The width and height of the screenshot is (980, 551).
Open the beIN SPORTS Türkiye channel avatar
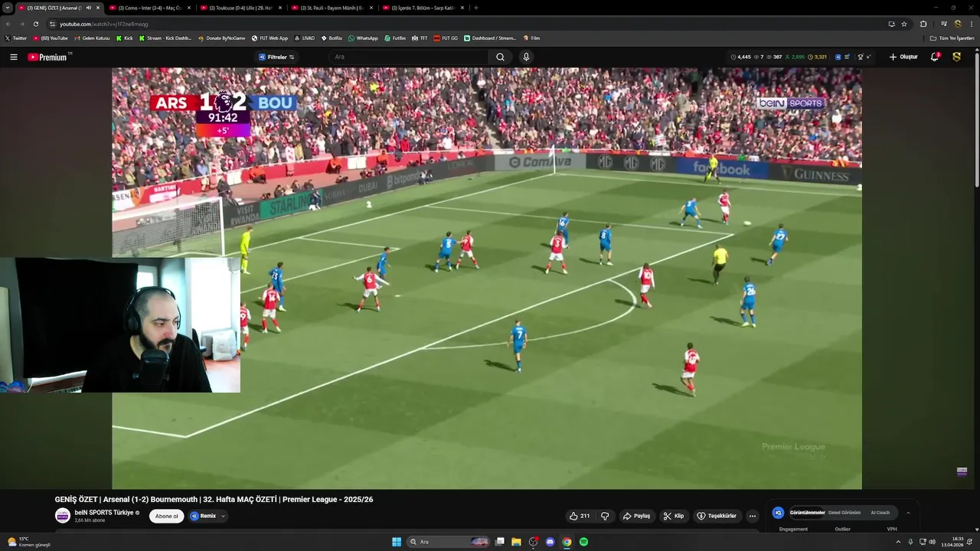62,516
